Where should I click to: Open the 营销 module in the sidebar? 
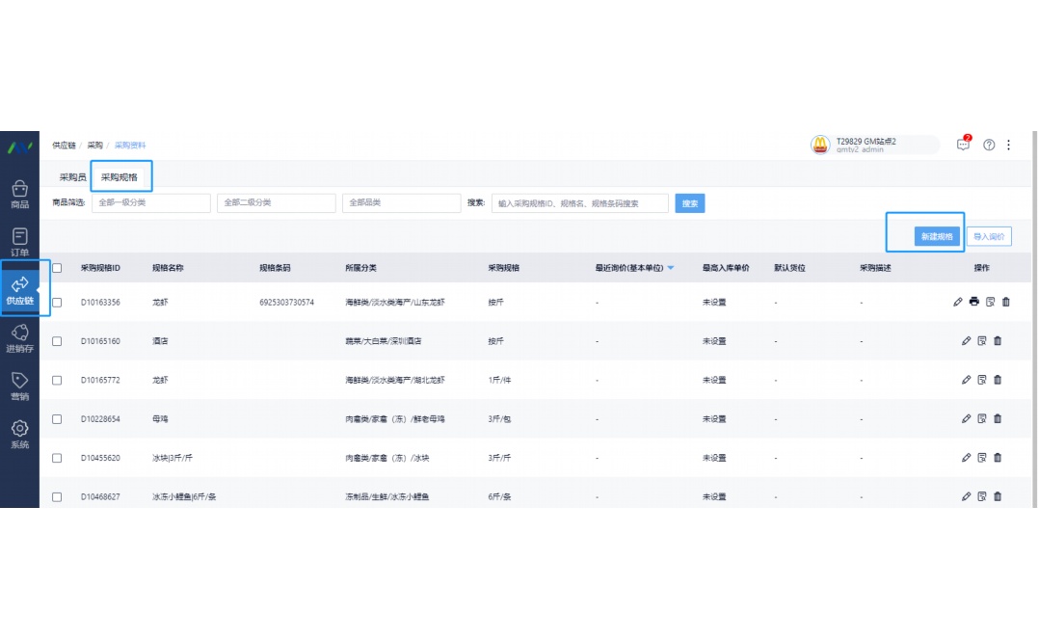tap(21, 384)
